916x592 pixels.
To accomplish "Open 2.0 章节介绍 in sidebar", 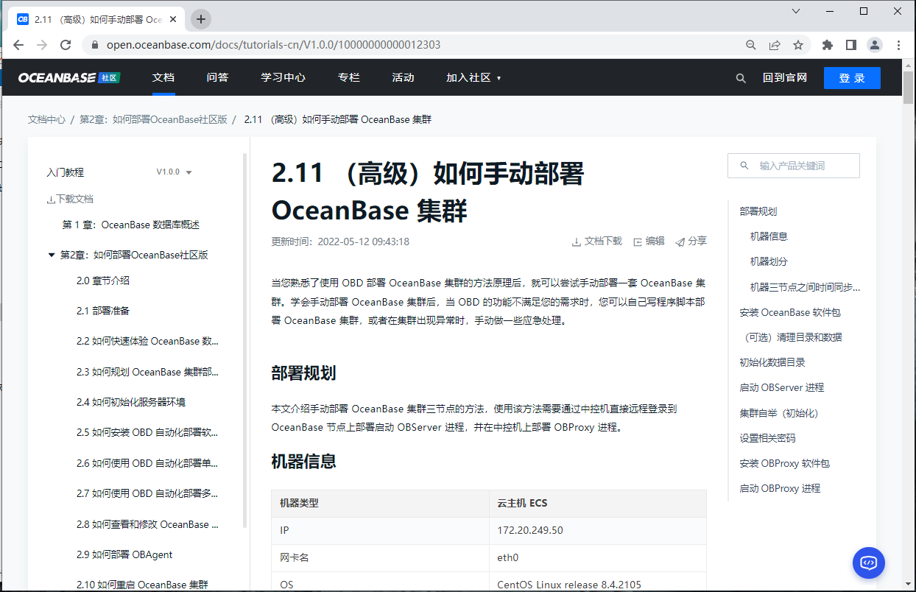I will tap(103, 281).
